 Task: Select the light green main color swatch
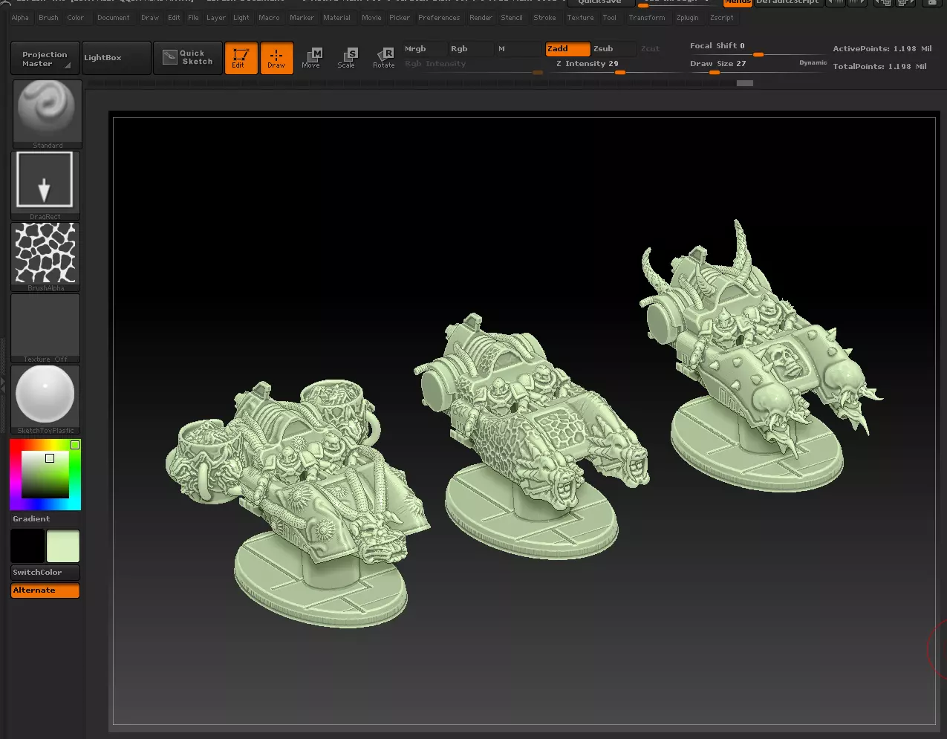coord(63,546)
